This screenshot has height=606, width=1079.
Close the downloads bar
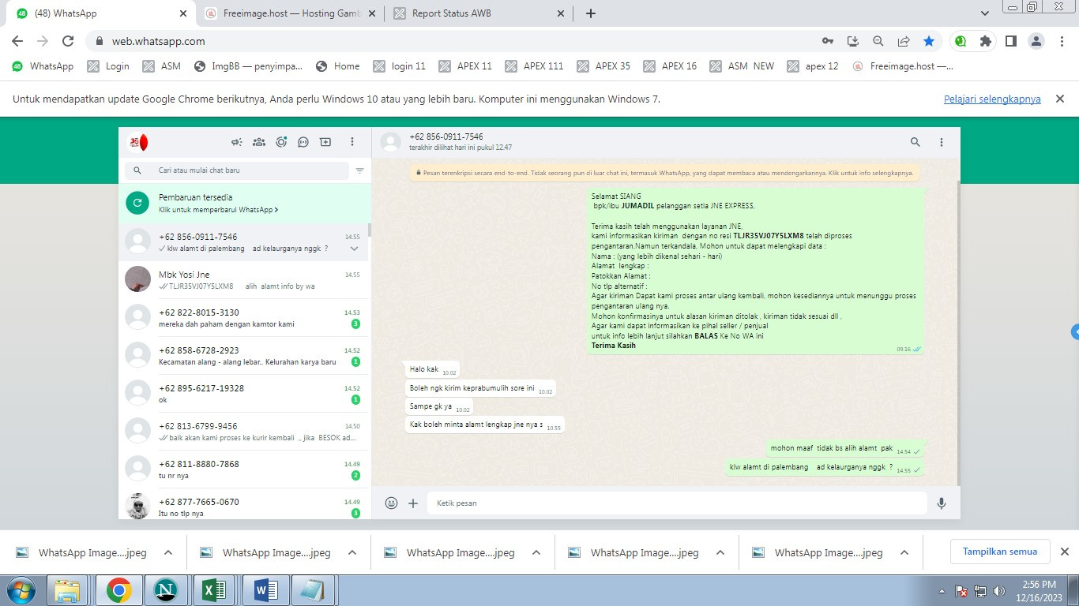pyautogui.click(x=1064, y=552)
